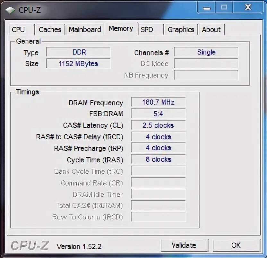Click the disabled maximize button
The height and width of the screenshot is (258, 267).
pos(224,7)
